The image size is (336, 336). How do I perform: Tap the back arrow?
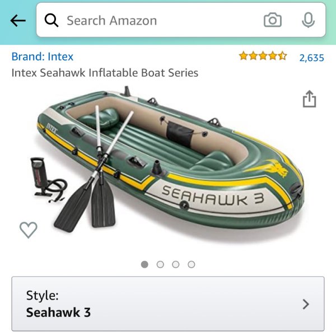pyautogui.click(x=18, y=21)
